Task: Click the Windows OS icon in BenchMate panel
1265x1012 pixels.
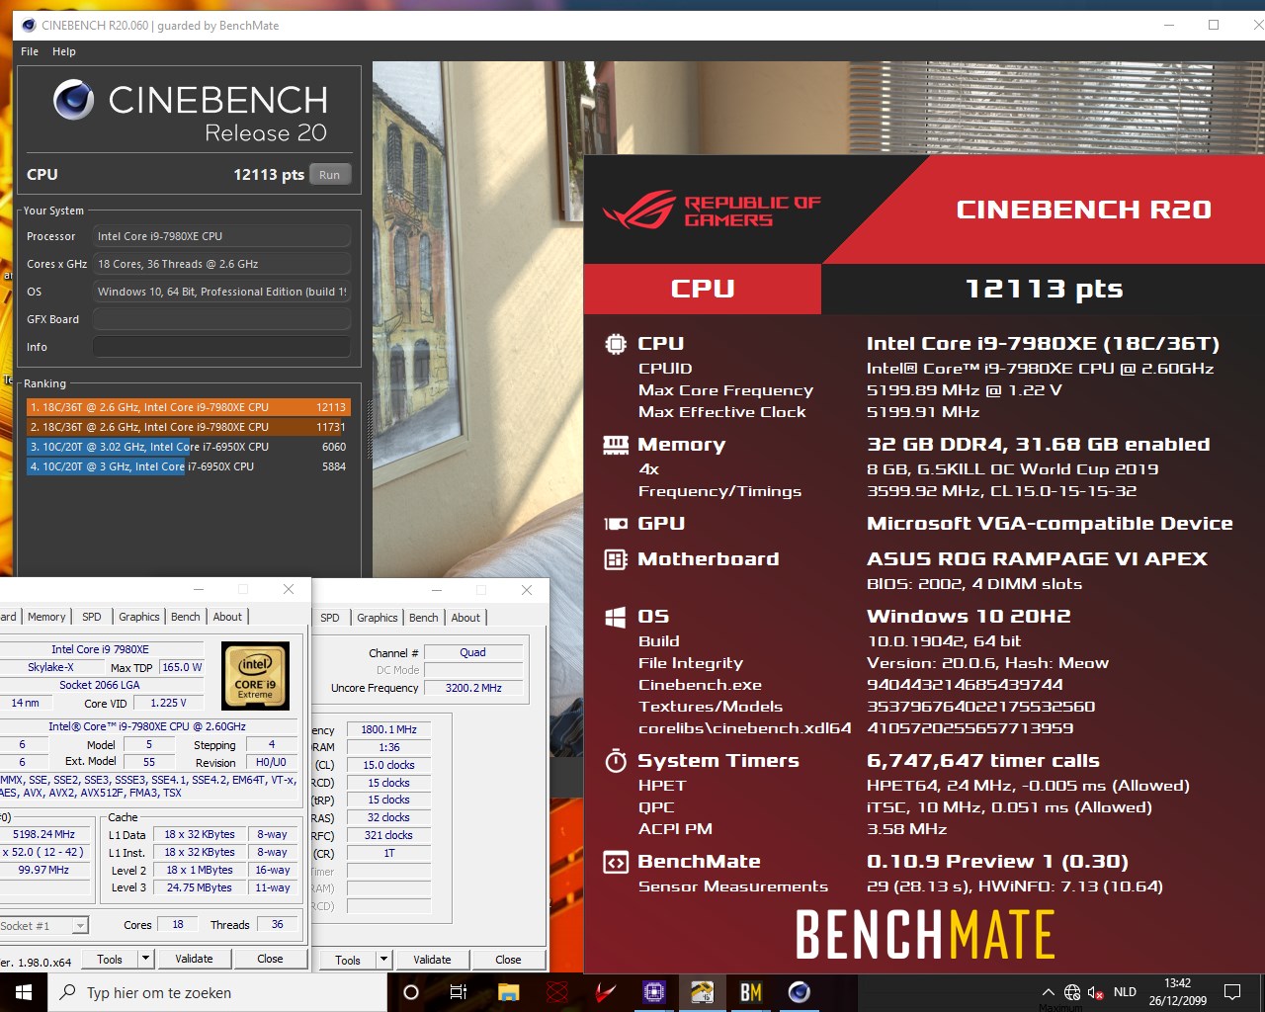Action: point(615,618)
